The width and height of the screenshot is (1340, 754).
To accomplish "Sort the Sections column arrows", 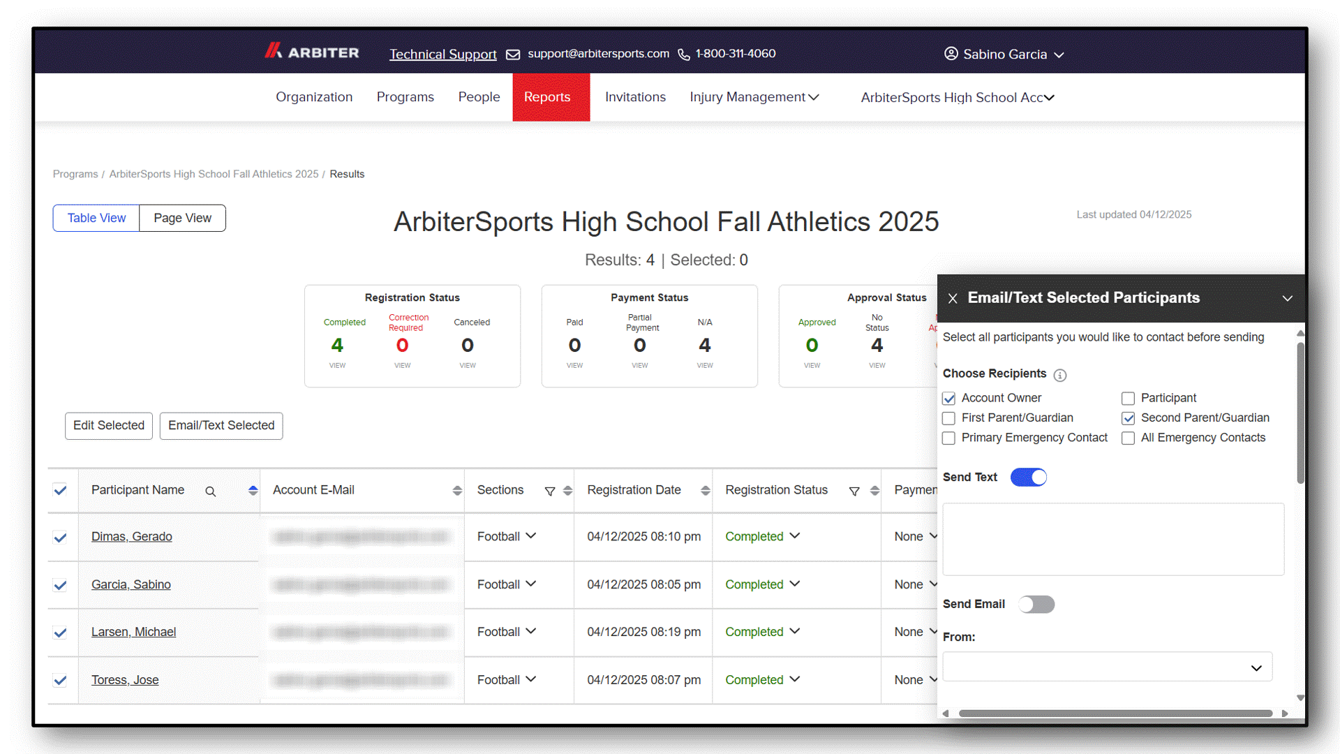I will coord(567,491).
